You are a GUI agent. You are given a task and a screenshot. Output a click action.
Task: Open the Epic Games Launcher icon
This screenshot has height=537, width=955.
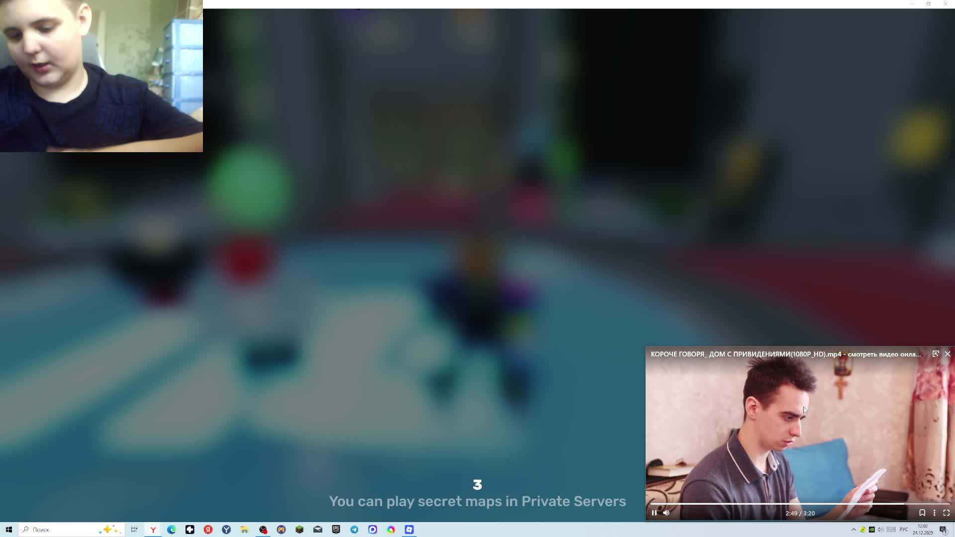(336, 530)
